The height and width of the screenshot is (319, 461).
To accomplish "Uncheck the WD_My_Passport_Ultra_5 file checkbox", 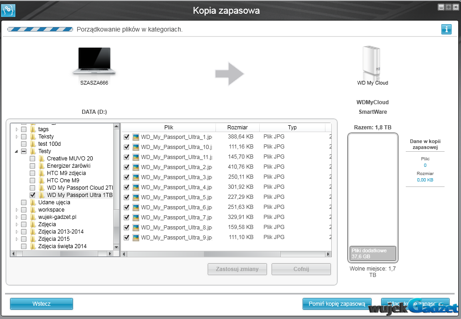I will click(126, 197).
